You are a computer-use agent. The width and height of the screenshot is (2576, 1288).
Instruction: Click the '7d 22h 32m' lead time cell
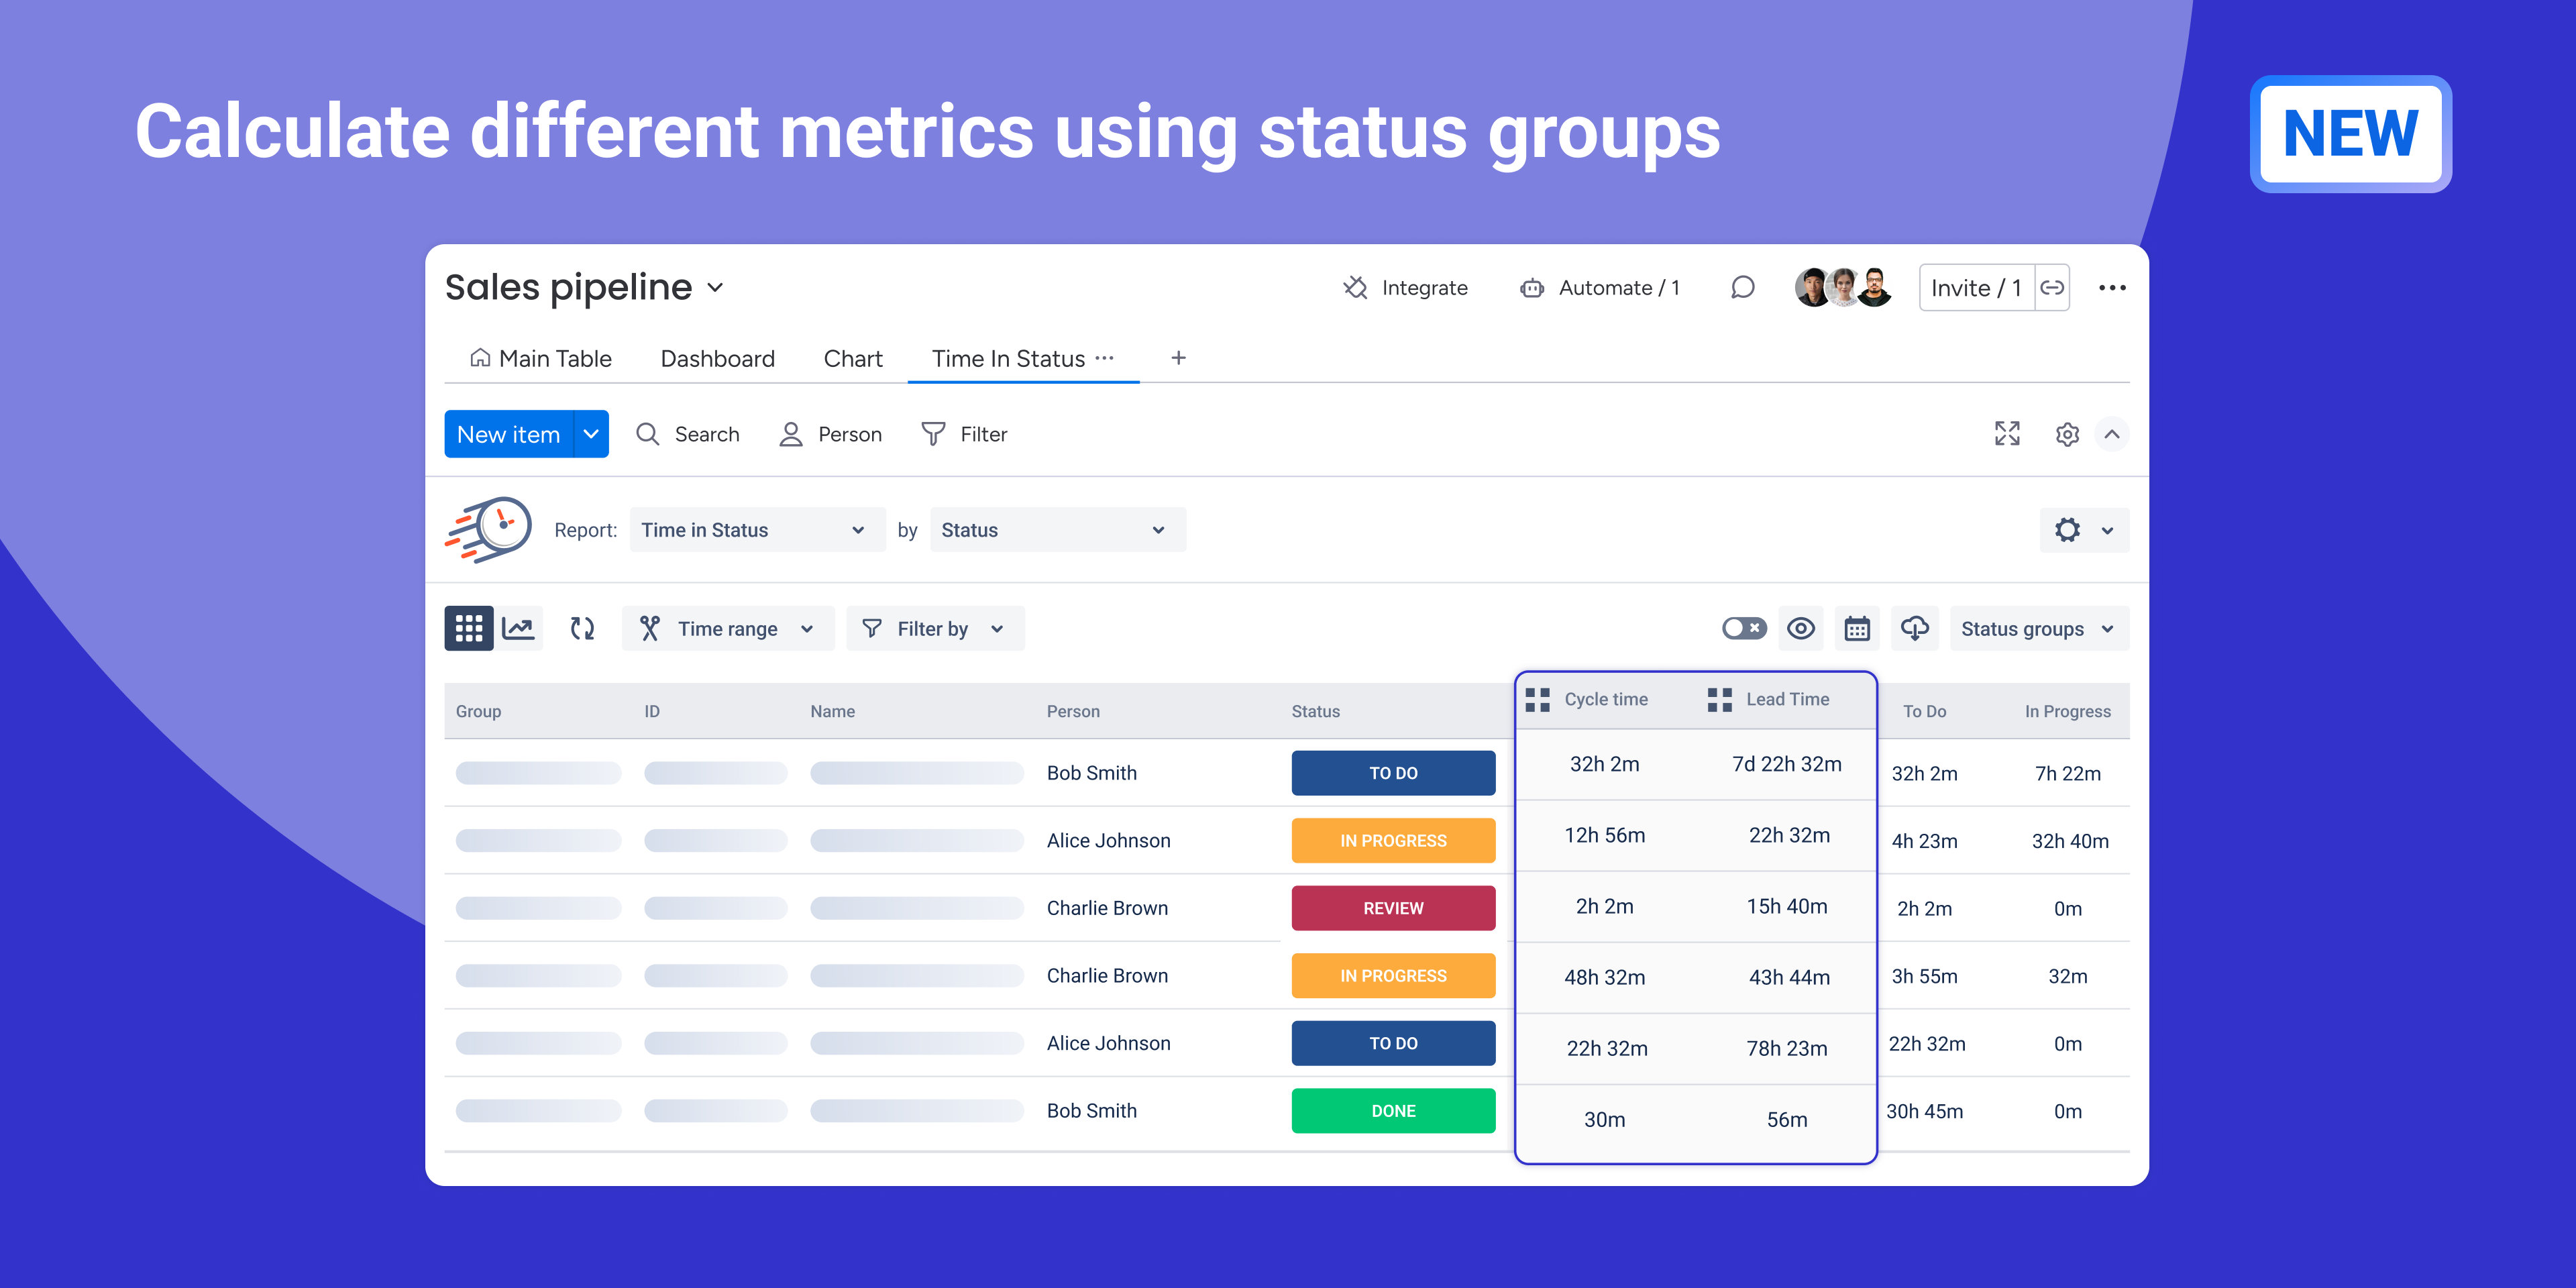coord(1786,764)
